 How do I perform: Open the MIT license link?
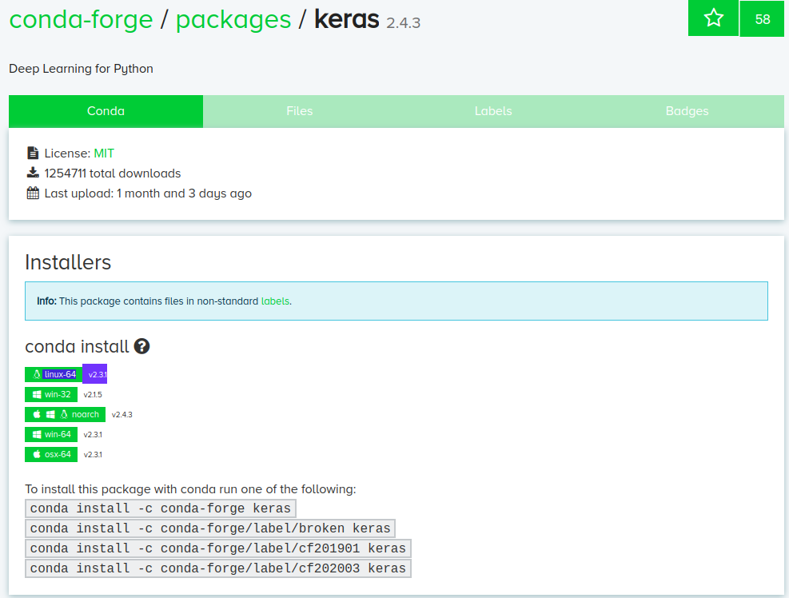pyautogui.click(x=104, y=153)
